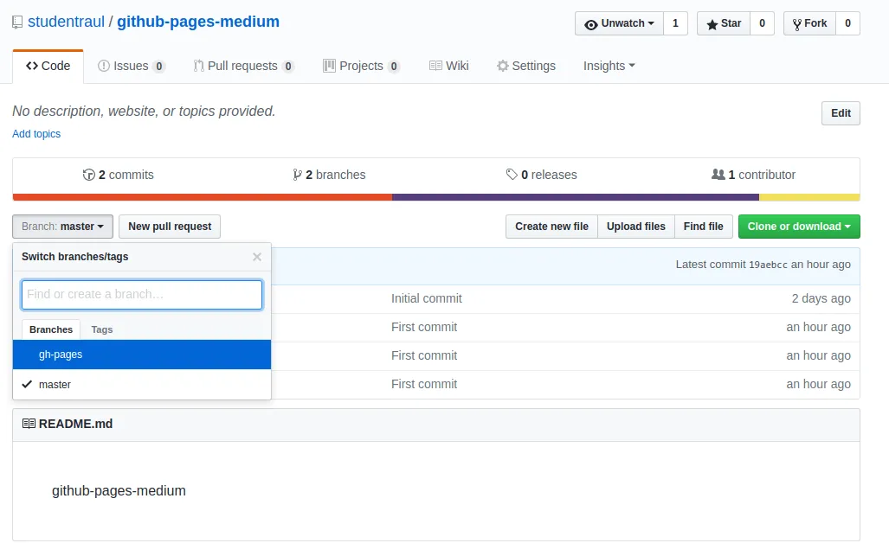889x556 pixels.
Task: Click the Find file button
Action: point(704,227)
